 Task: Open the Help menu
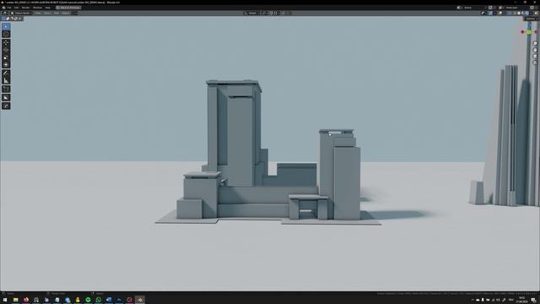pos(48,8)
